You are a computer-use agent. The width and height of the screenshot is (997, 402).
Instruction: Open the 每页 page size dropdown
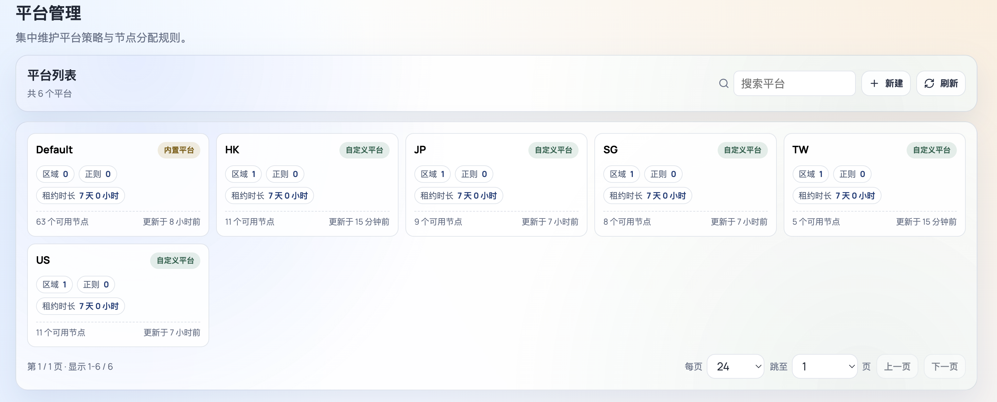point(735,366)
